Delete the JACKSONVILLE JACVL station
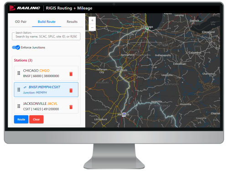The width and height of the screenshot is (228, 171). (71, 107)
